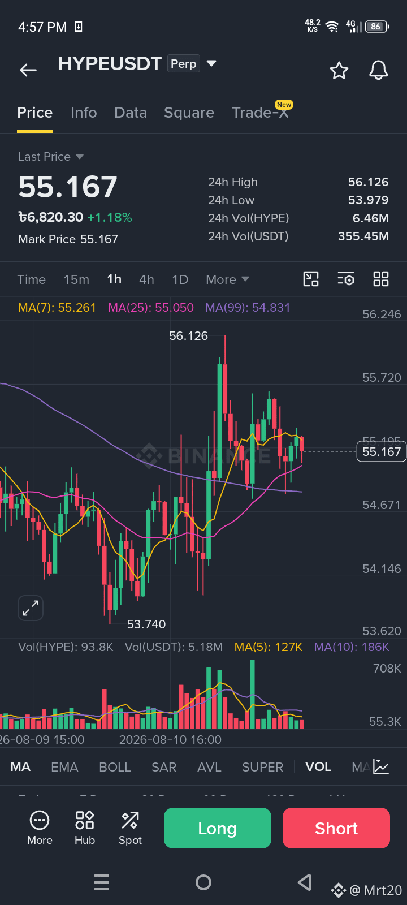407x905 pixels.
Task: Switch to the Square tab
Action: tap(189, 113)
